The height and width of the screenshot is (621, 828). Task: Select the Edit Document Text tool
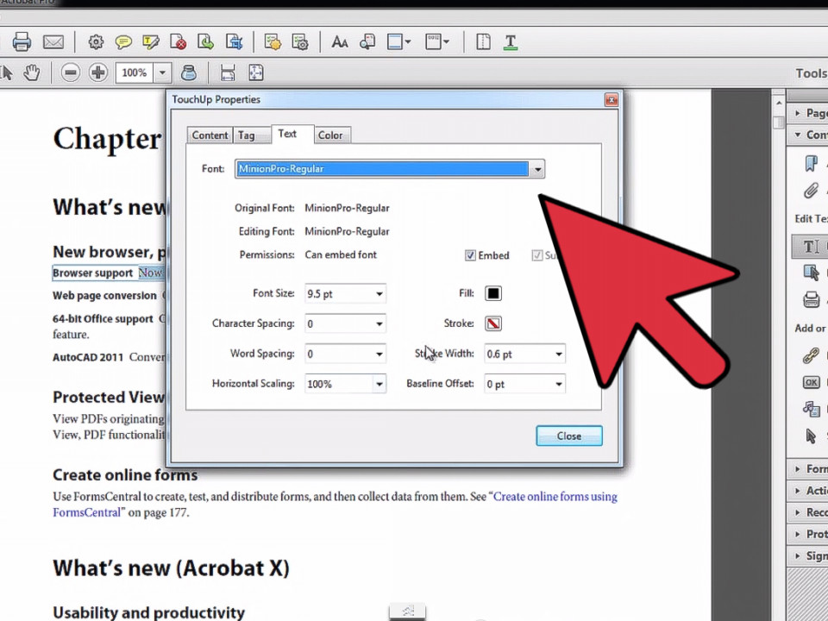point(810,247)
